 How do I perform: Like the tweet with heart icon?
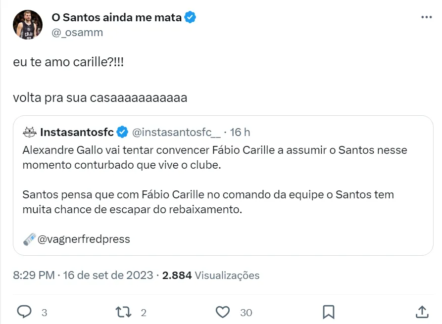click(223, 312)
